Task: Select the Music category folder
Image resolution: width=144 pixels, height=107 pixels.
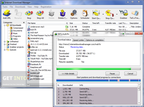Action: pyautogui.click(x=14, y=33)
